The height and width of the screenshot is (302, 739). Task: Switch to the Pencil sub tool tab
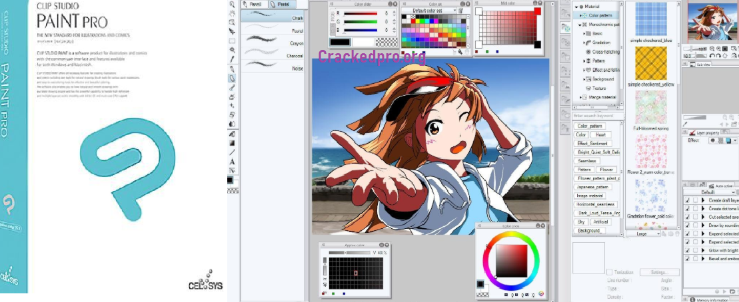[255, 4]
